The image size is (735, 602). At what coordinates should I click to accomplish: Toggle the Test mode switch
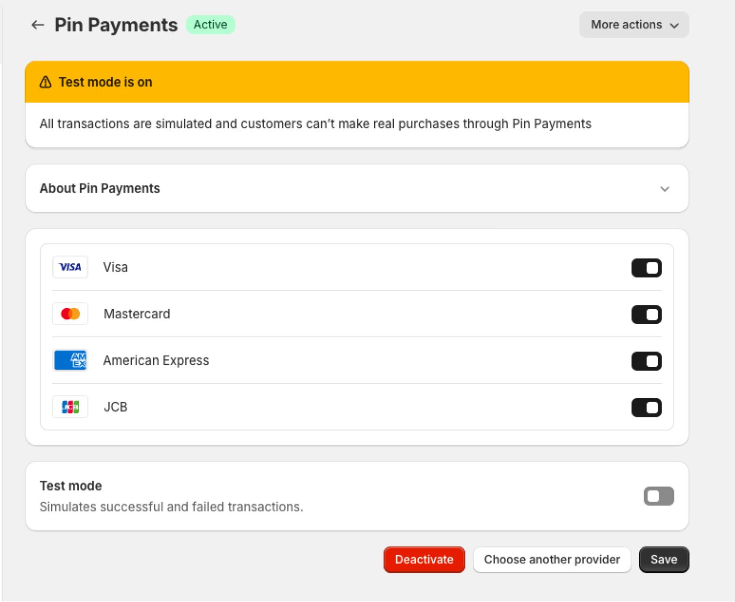[659, 496]
